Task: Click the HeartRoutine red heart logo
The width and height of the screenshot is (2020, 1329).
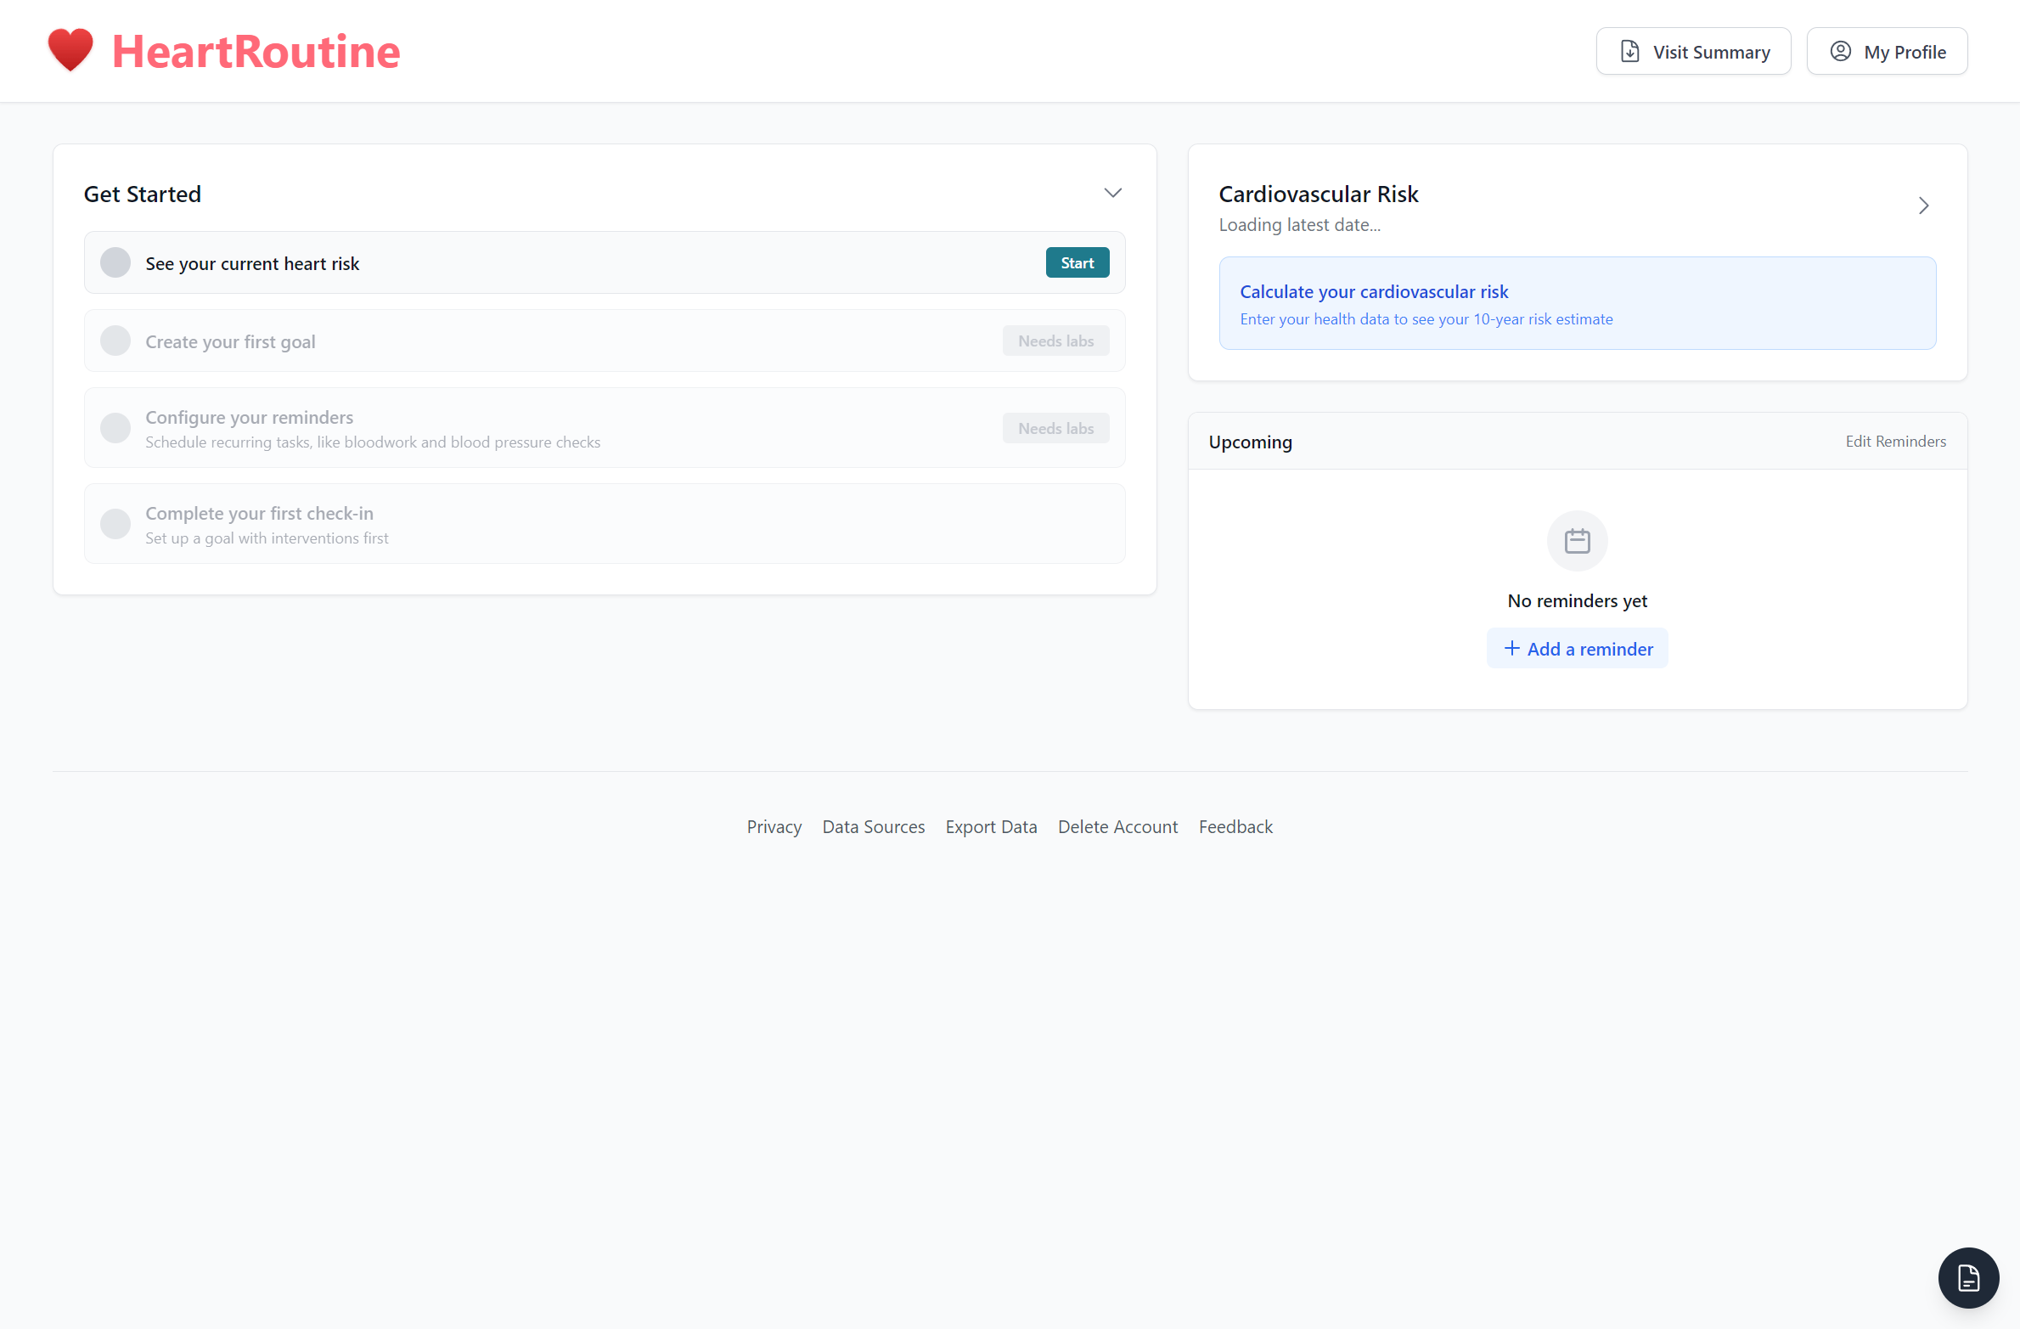Action: [x=70, y=50]
